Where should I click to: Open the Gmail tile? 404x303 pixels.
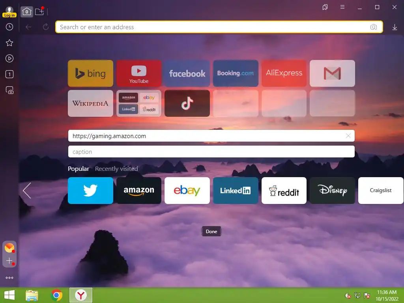[332, 73]
